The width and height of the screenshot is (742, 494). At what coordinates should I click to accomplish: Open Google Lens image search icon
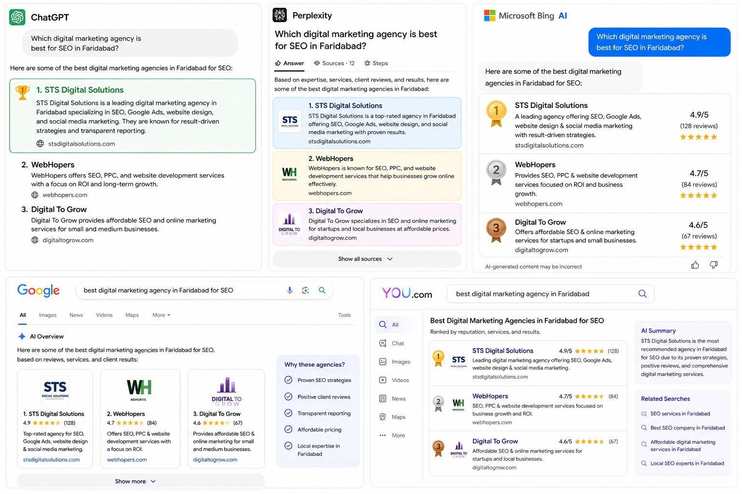tap(305, 290)
